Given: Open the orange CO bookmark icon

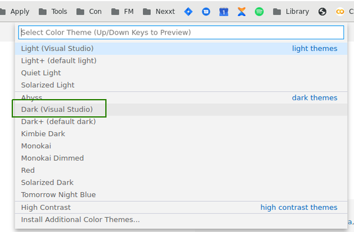Looking at the screenshot, I should tap(340, 12).
